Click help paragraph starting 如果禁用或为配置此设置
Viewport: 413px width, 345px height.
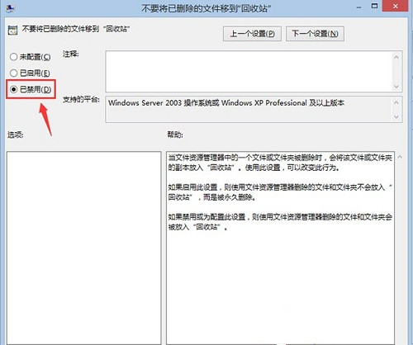point(280,222)
